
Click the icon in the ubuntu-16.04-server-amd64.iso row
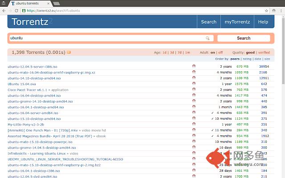point(194,113)
